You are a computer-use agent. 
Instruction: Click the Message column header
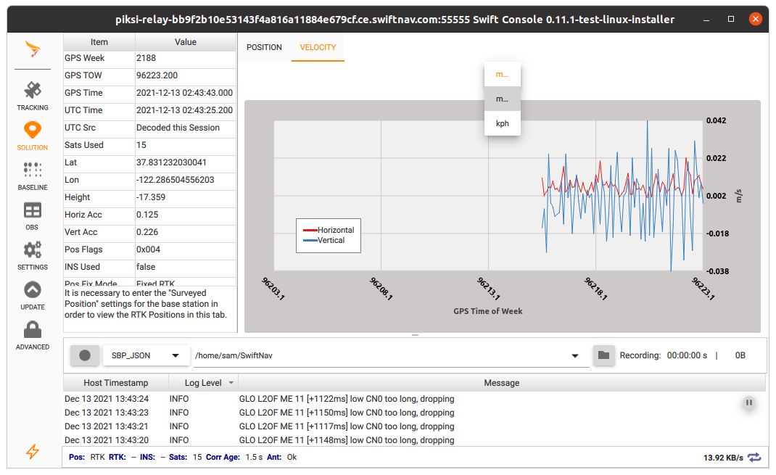tap(501, 383)
